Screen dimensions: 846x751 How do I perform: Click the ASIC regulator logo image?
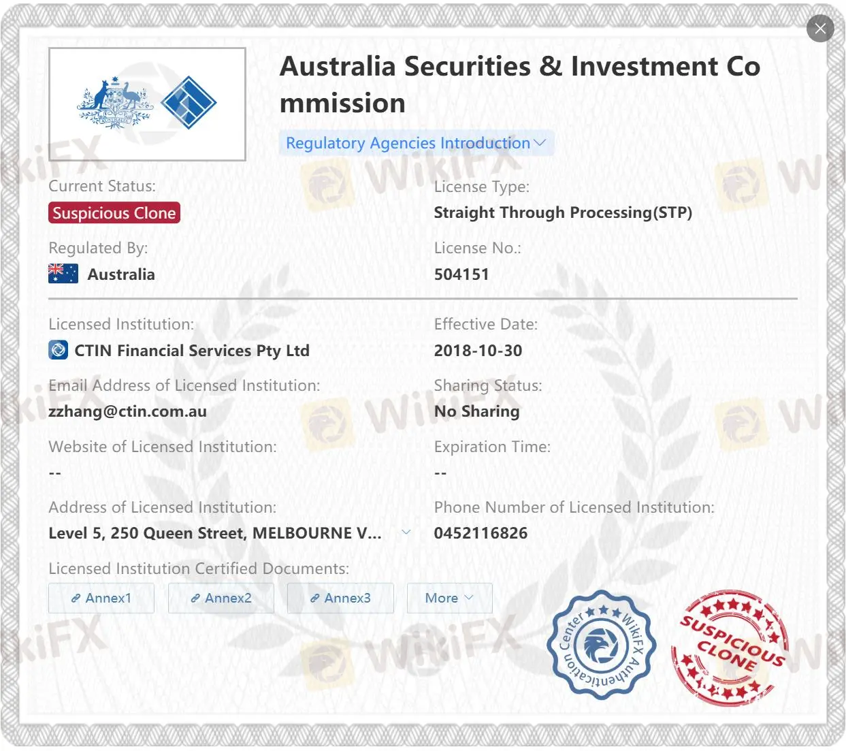coord(147,104)
